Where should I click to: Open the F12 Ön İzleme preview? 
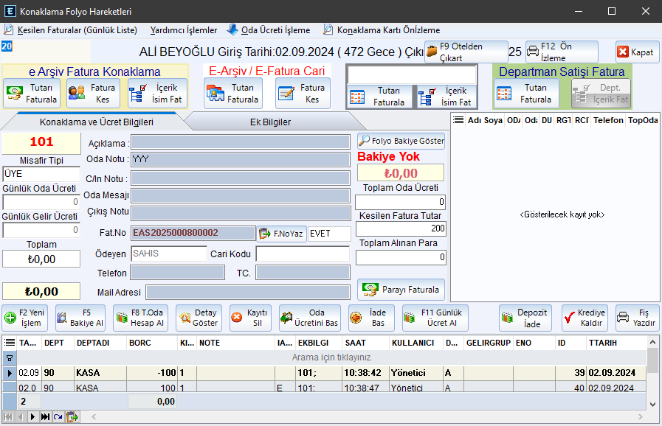[561, 52]
